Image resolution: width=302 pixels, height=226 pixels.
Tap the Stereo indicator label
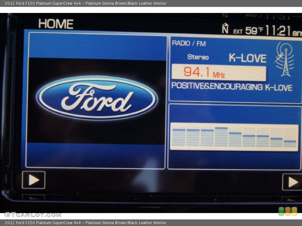(x=198, y=57)
